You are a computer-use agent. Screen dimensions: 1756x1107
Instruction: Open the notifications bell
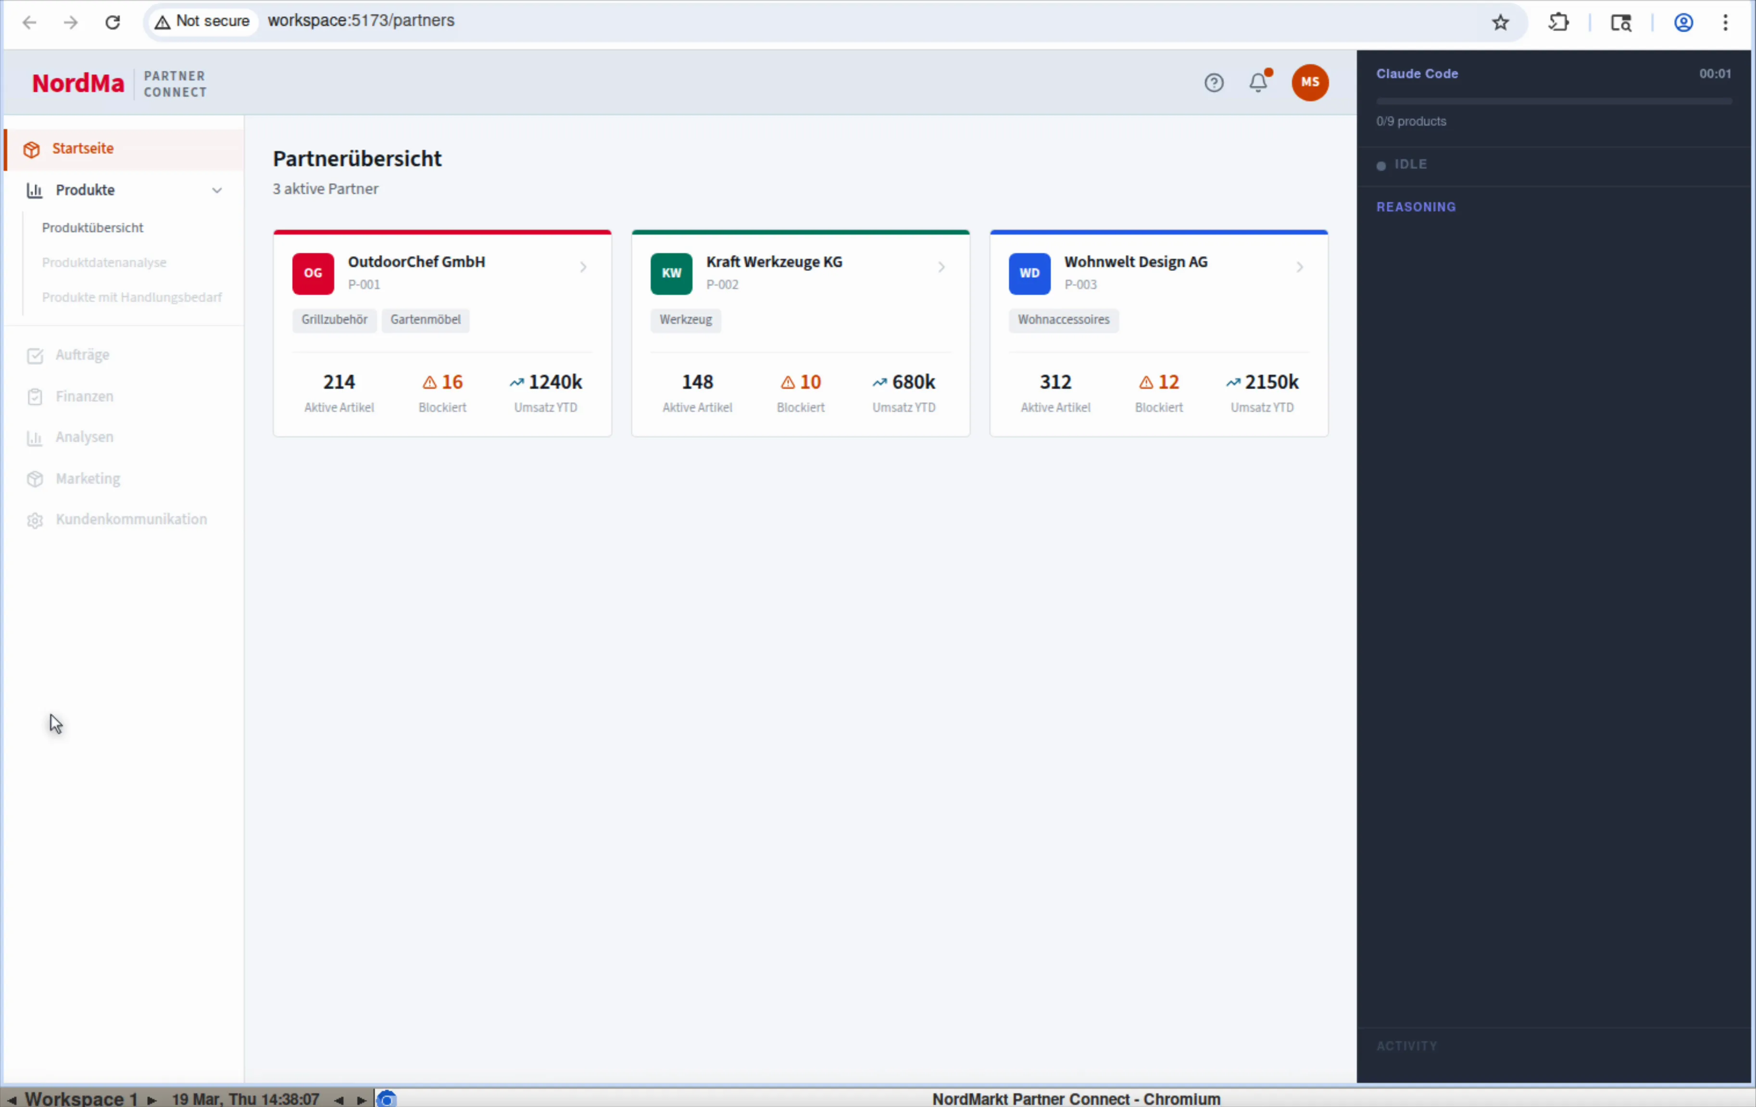1259,82
